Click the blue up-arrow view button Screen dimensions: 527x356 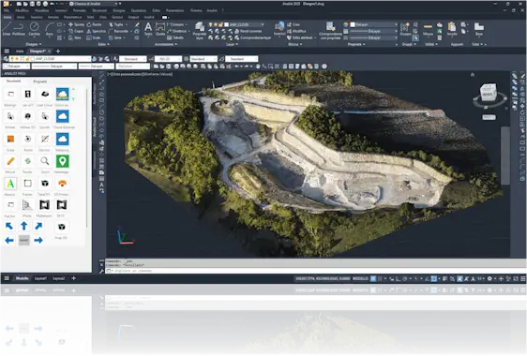click(23, 226)
